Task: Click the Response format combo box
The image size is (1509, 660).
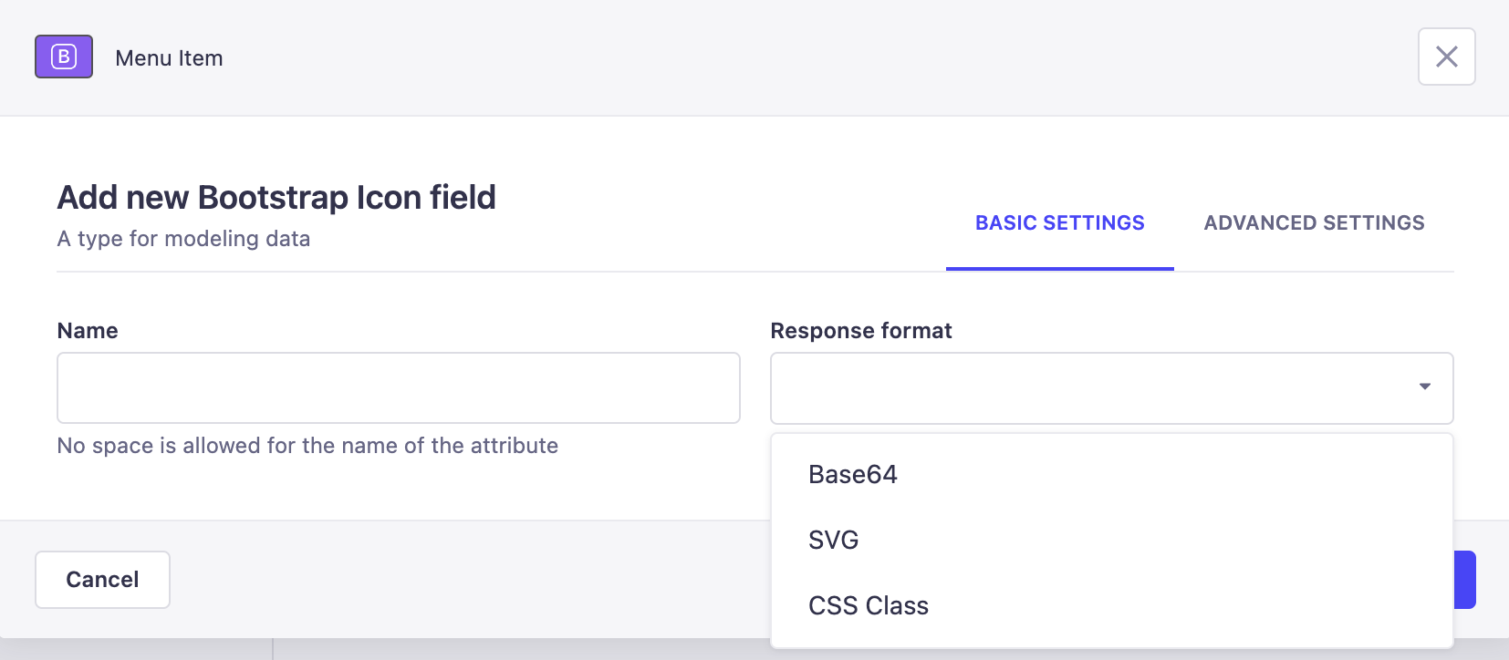Action: (1095, 388)
